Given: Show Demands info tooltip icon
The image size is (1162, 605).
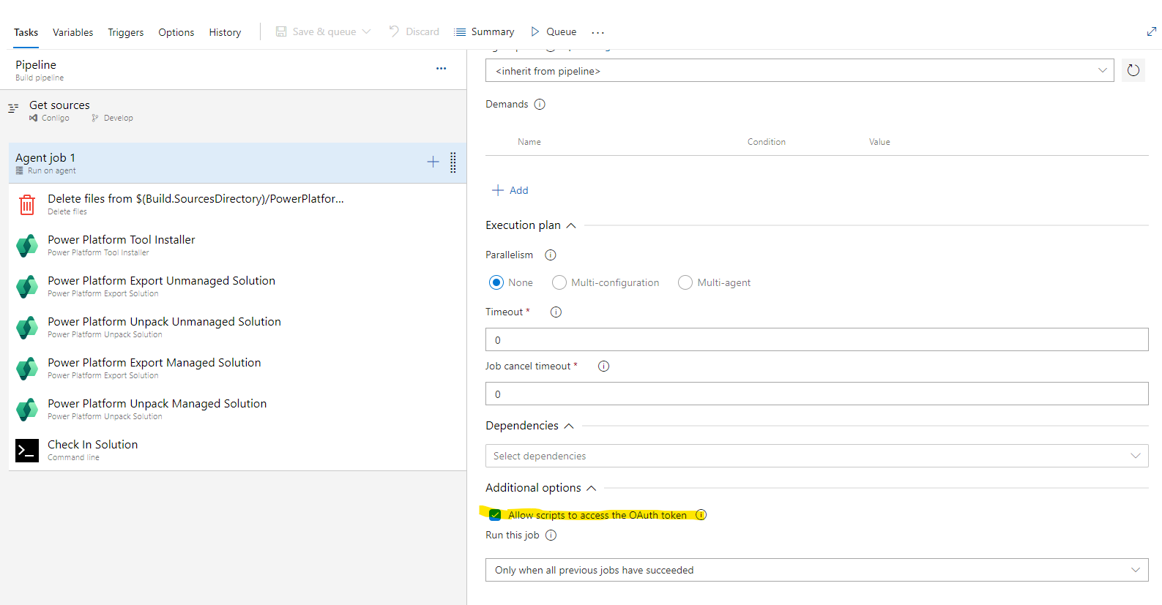Looking at the screenshot, I should 540,104.
